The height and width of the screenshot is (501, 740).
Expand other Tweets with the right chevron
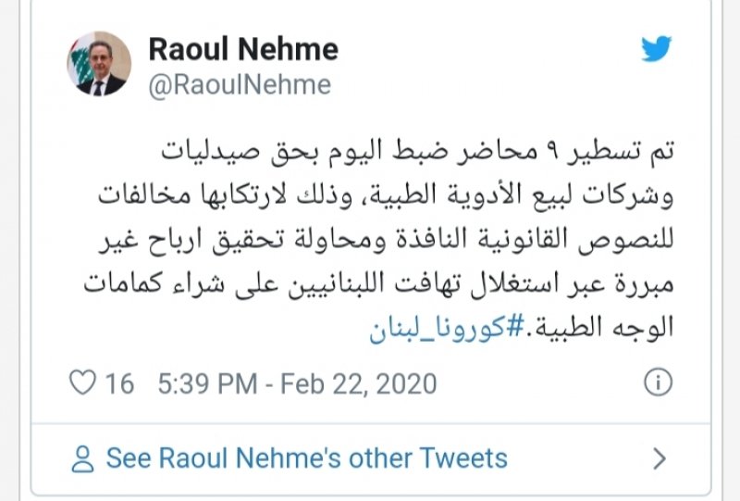point(660,457)
